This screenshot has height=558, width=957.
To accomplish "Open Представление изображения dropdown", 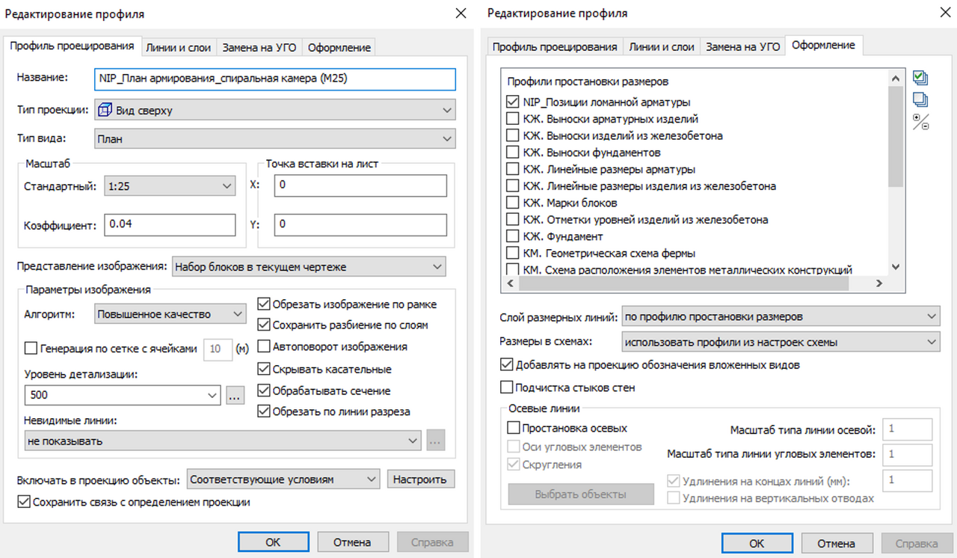I will pyautogui.click(x=309, y=266).
